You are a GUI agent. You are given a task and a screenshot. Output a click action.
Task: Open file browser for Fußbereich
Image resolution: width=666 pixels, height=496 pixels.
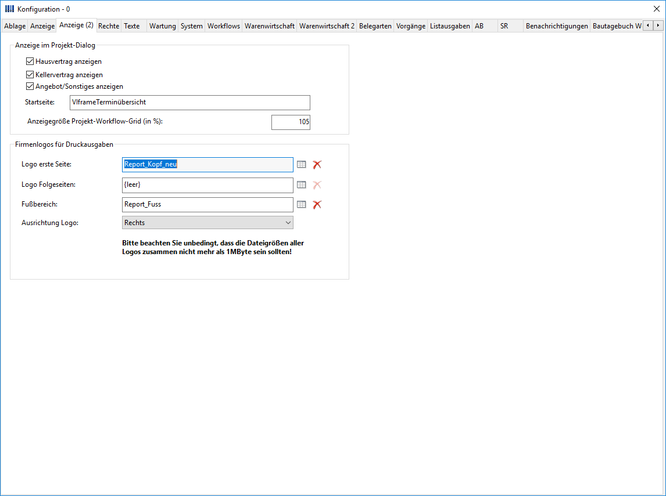302,204
